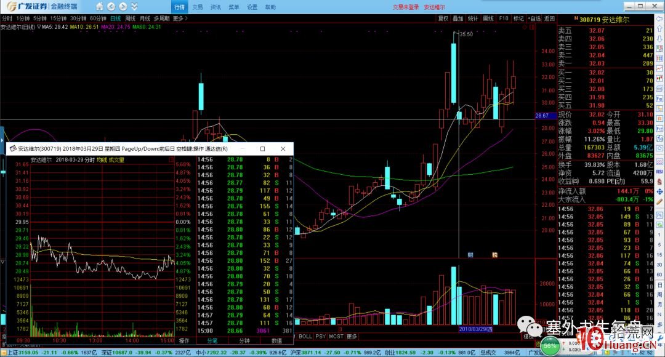
Task: Close the 安达维尔 intraday popup window
Action: 283,149
